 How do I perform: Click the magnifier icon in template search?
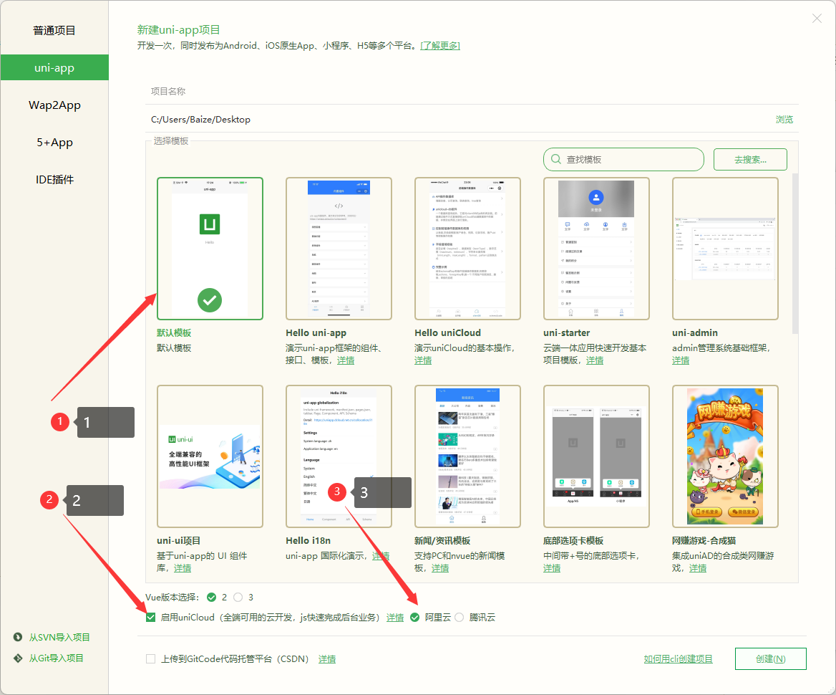click(x=555, y=159)
